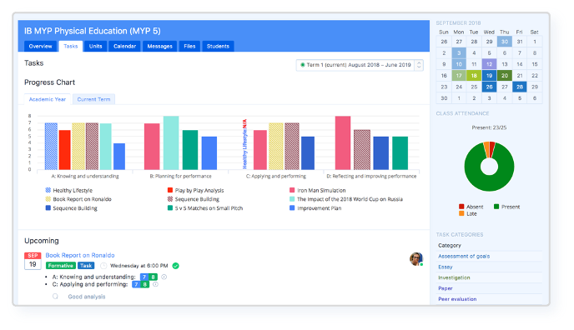Toggle the Iron Man Simulation legend series
This screenshot has height=330, width=574.
point(317,190)
